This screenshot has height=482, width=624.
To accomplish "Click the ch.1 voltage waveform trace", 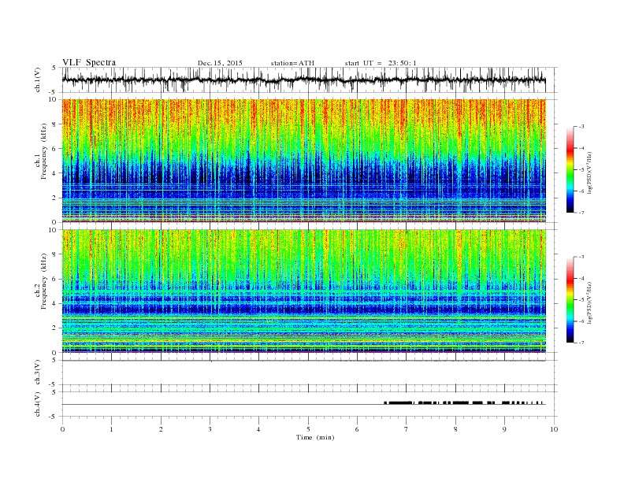I will [304, 80].
